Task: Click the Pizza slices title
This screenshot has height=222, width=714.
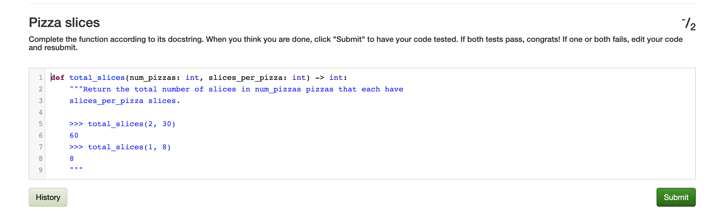Action: point(64,23)
